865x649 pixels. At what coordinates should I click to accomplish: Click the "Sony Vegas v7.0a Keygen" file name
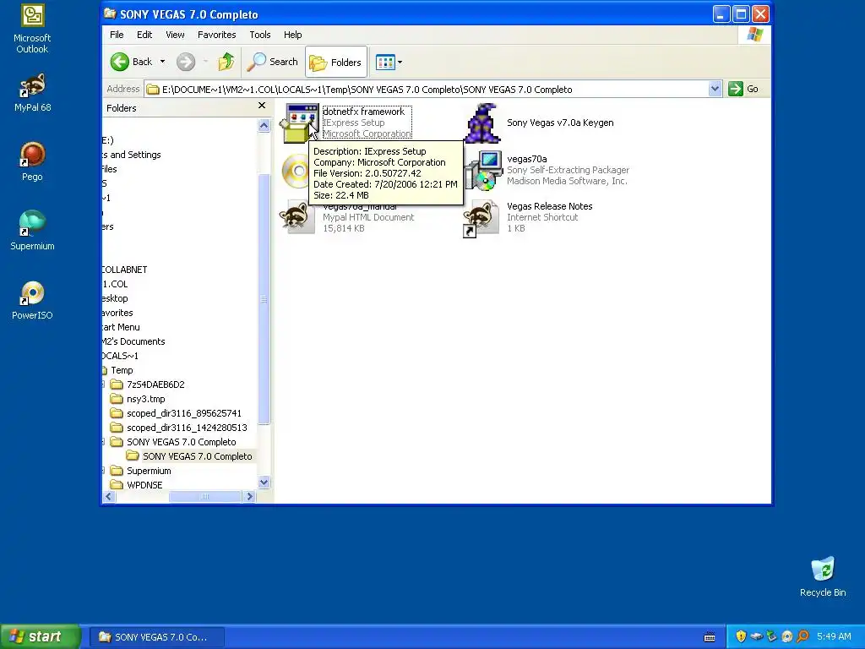point(560,123)
